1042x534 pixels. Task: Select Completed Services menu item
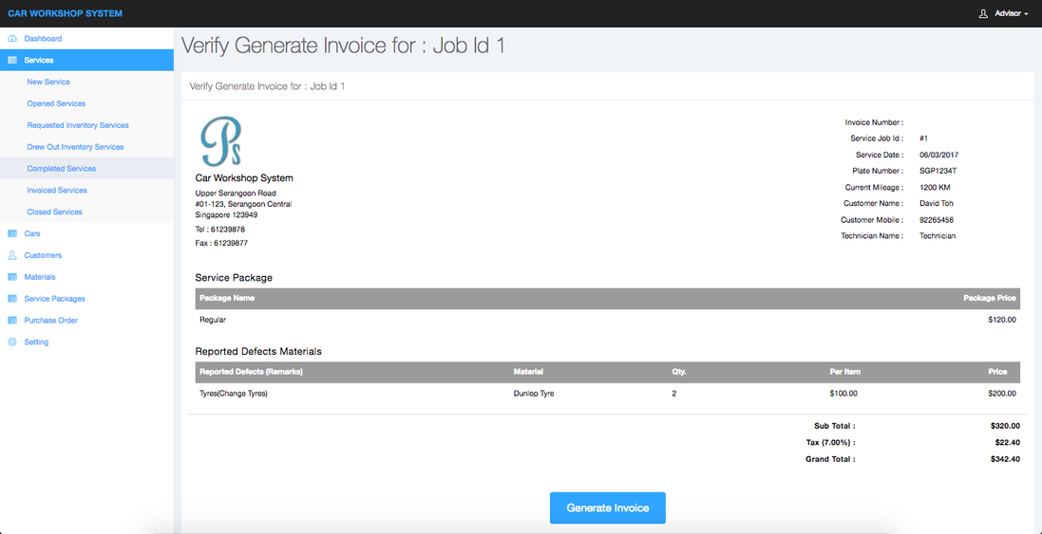pyautogui.click(x=61, y=169)
